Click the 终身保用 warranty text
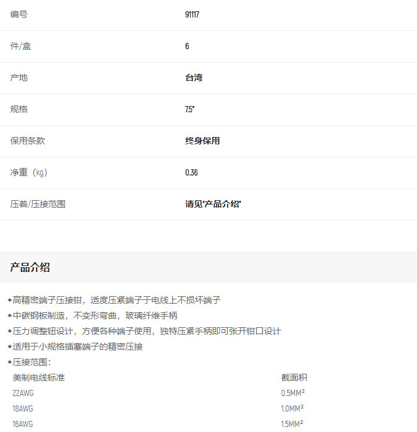 [202, 141]
